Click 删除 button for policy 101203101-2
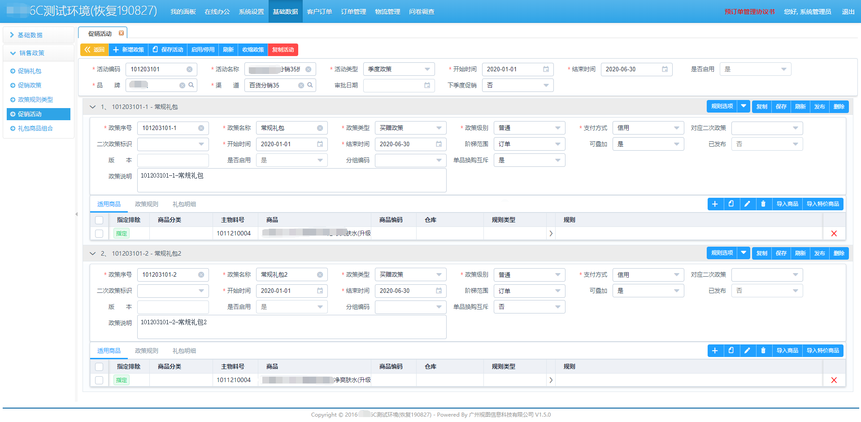This screenshot has width=861, height=422. [839, 253]
